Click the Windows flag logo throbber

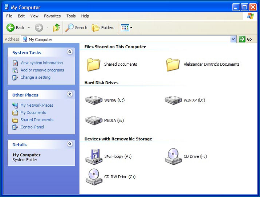click(251, 16)
